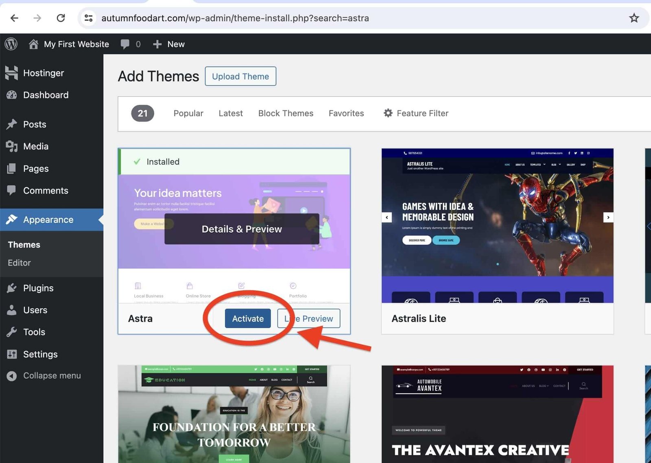Expand the Feature Filter options
This screenshot has width=651, height=463.
tap(416, 113)
